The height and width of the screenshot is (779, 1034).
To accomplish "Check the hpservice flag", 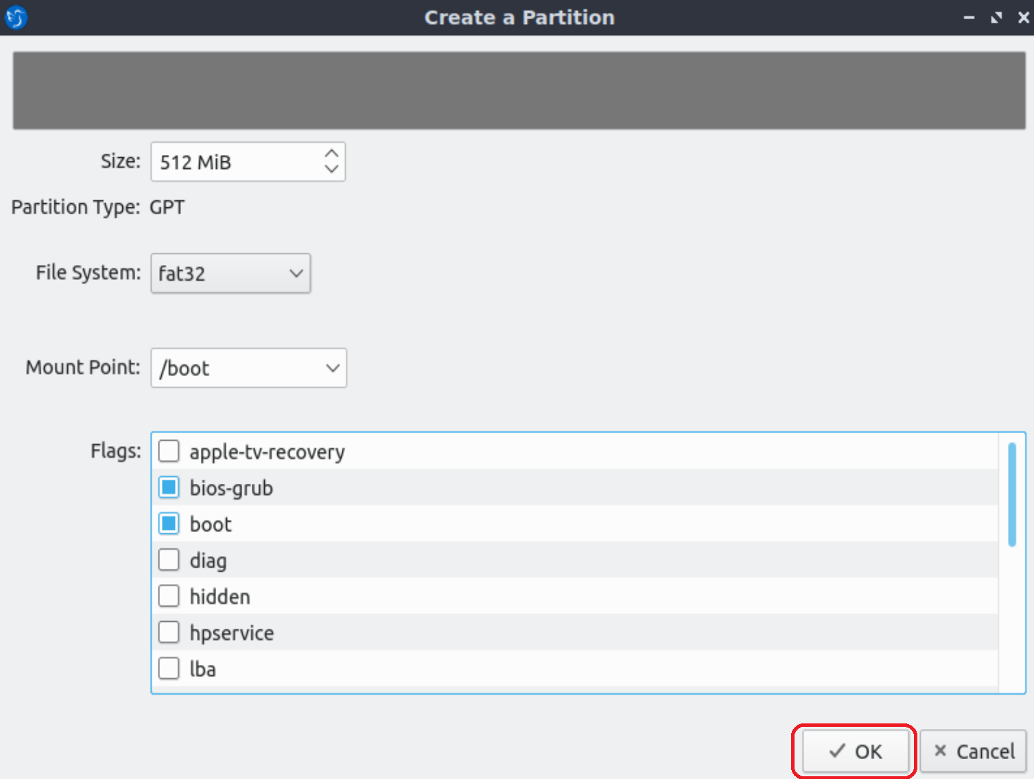I will tap(169, 632).
